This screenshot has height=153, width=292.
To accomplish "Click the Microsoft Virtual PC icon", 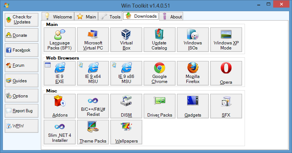I will click(93, 40).
